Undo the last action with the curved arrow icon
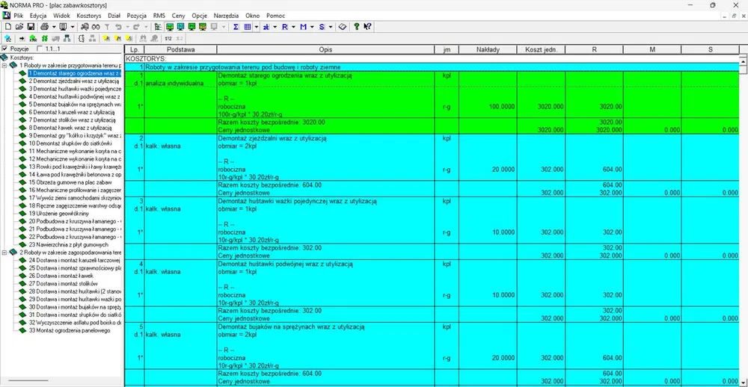Image resolution: width=748 pixels, height=387 pixels. tap(118, 27)
